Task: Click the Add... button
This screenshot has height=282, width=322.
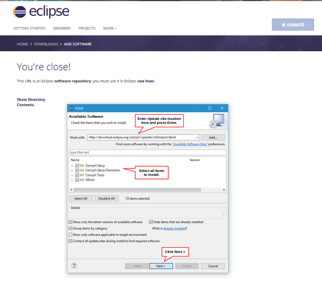Action: [213, 137]
